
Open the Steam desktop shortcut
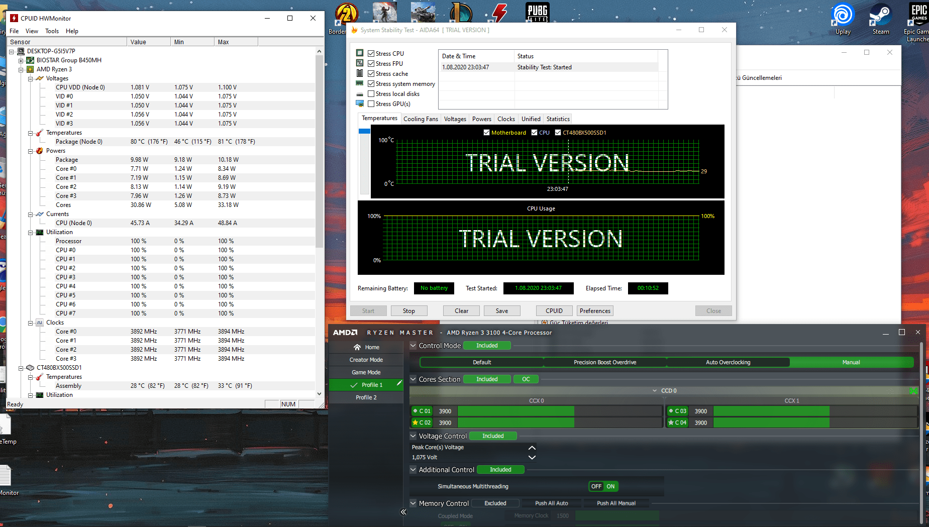[880, 15]
